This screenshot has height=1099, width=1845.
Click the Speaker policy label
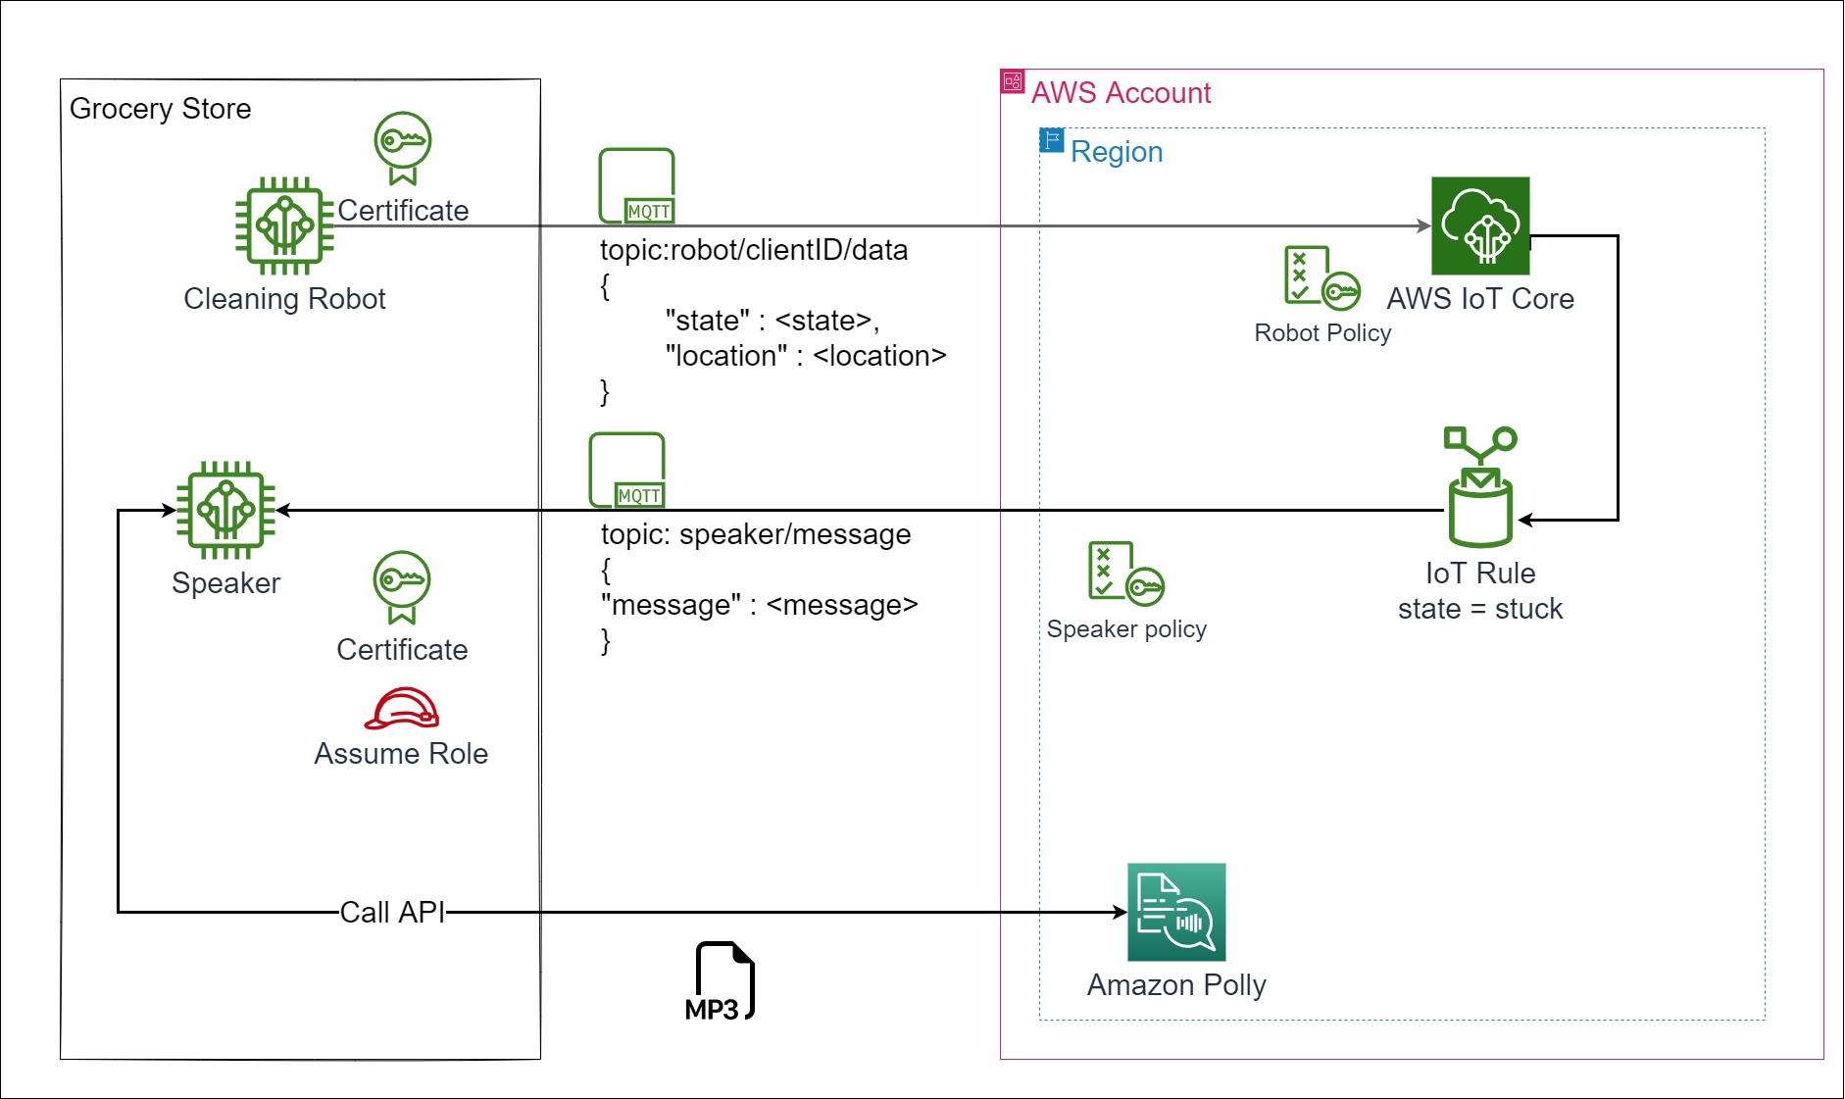point(1126,629)
